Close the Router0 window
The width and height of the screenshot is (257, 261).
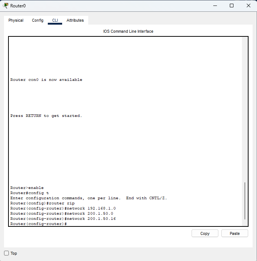[248, 6]
